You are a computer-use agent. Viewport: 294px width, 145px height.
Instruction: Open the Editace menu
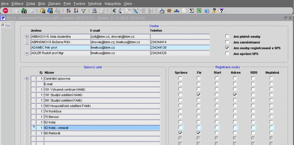[17, 4]
